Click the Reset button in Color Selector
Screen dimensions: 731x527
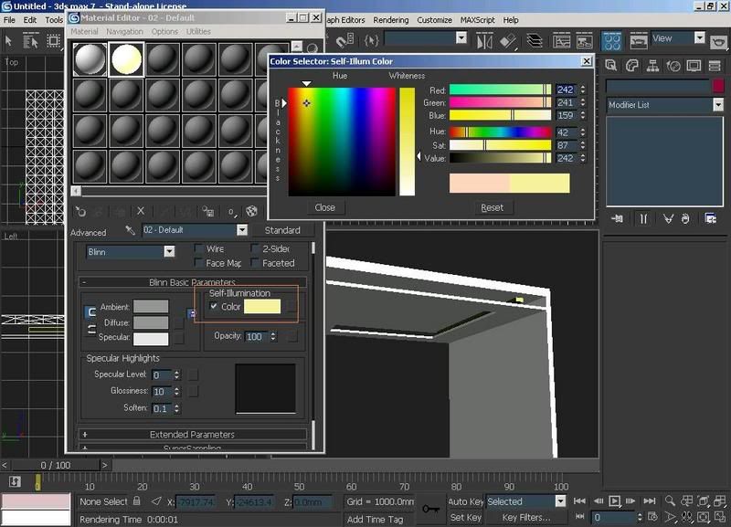[x=492, y=207]
